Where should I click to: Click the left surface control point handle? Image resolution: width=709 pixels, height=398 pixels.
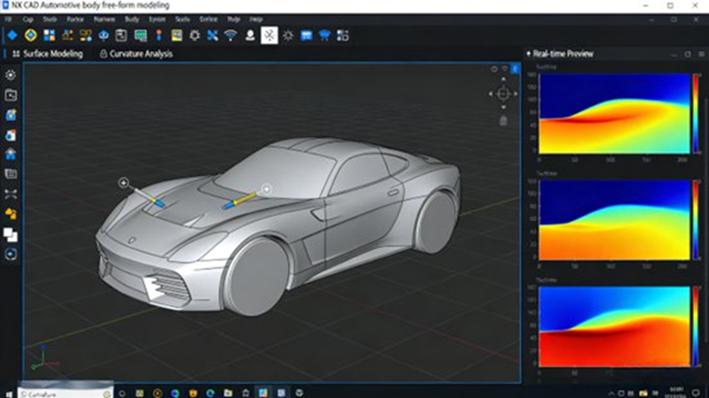click(124, 183)
